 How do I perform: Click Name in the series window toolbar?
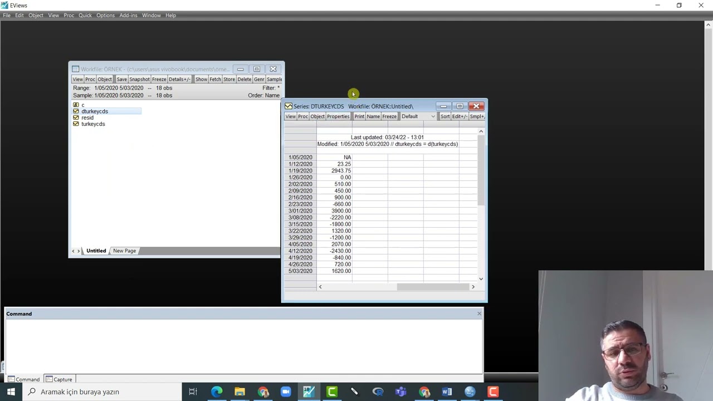tap(373, 116)
